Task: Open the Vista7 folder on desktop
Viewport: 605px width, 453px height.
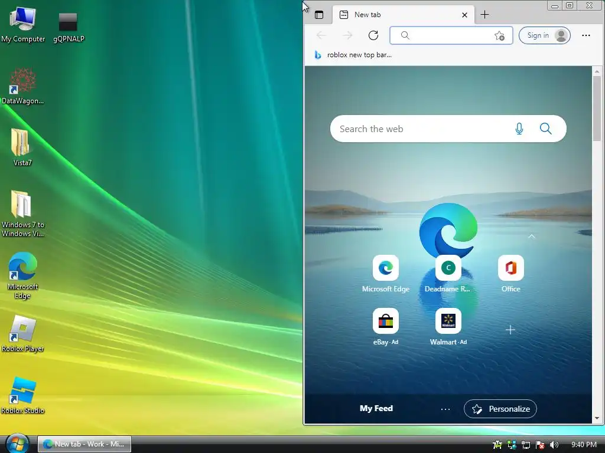Action: [x=22, y=148]
